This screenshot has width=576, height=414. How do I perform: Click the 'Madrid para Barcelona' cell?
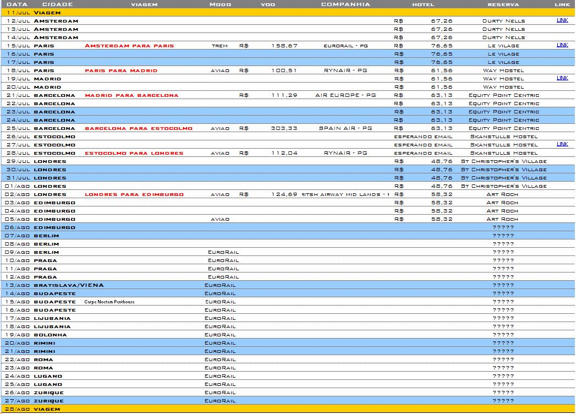131,95
